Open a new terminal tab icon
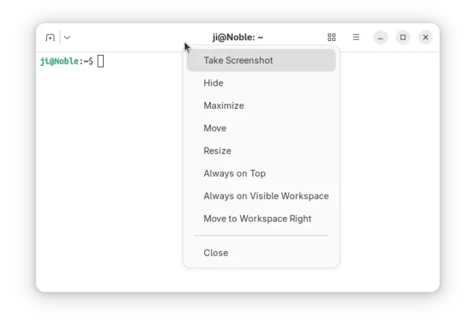The width and height of the screenshot is (475, 325). coord(50,37)
